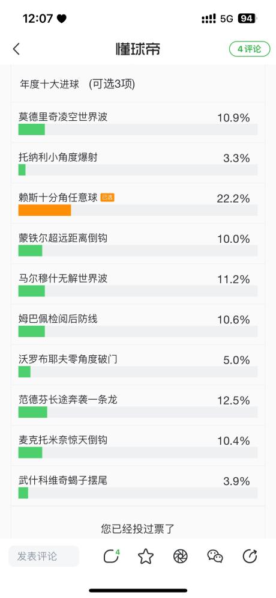This screenshot has width=276, height=598.
Task: Tap the 您已经投过票了 message
Action: coord(138,528)
